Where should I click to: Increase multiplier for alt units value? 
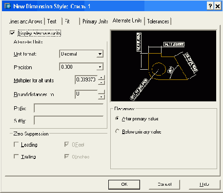[101, 77]
